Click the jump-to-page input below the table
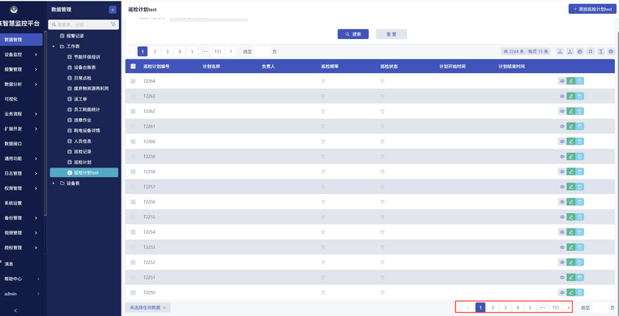Screen dimensions: 619x316 (x=600, y=308)
